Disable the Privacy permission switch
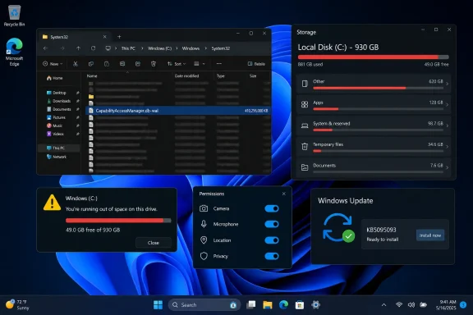Image resolution: width=473 pixels, height=315 pixels. point(272,256)
